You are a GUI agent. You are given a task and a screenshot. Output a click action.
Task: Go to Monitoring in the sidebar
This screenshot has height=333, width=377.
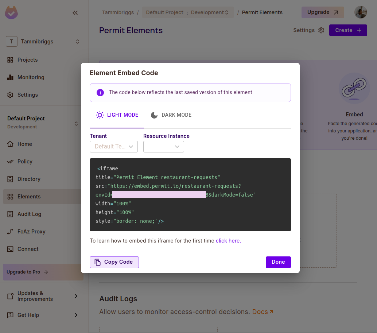pos(31,77)
